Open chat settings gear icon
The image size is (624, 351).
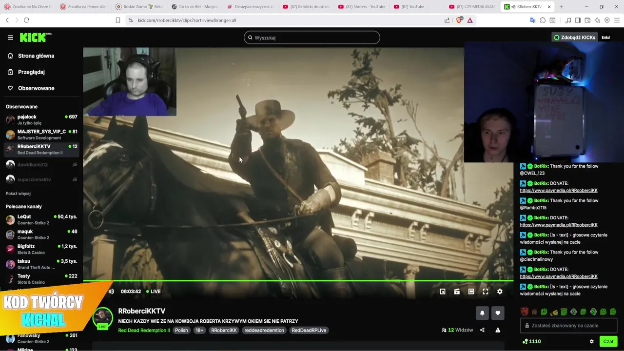pos(592,341)
